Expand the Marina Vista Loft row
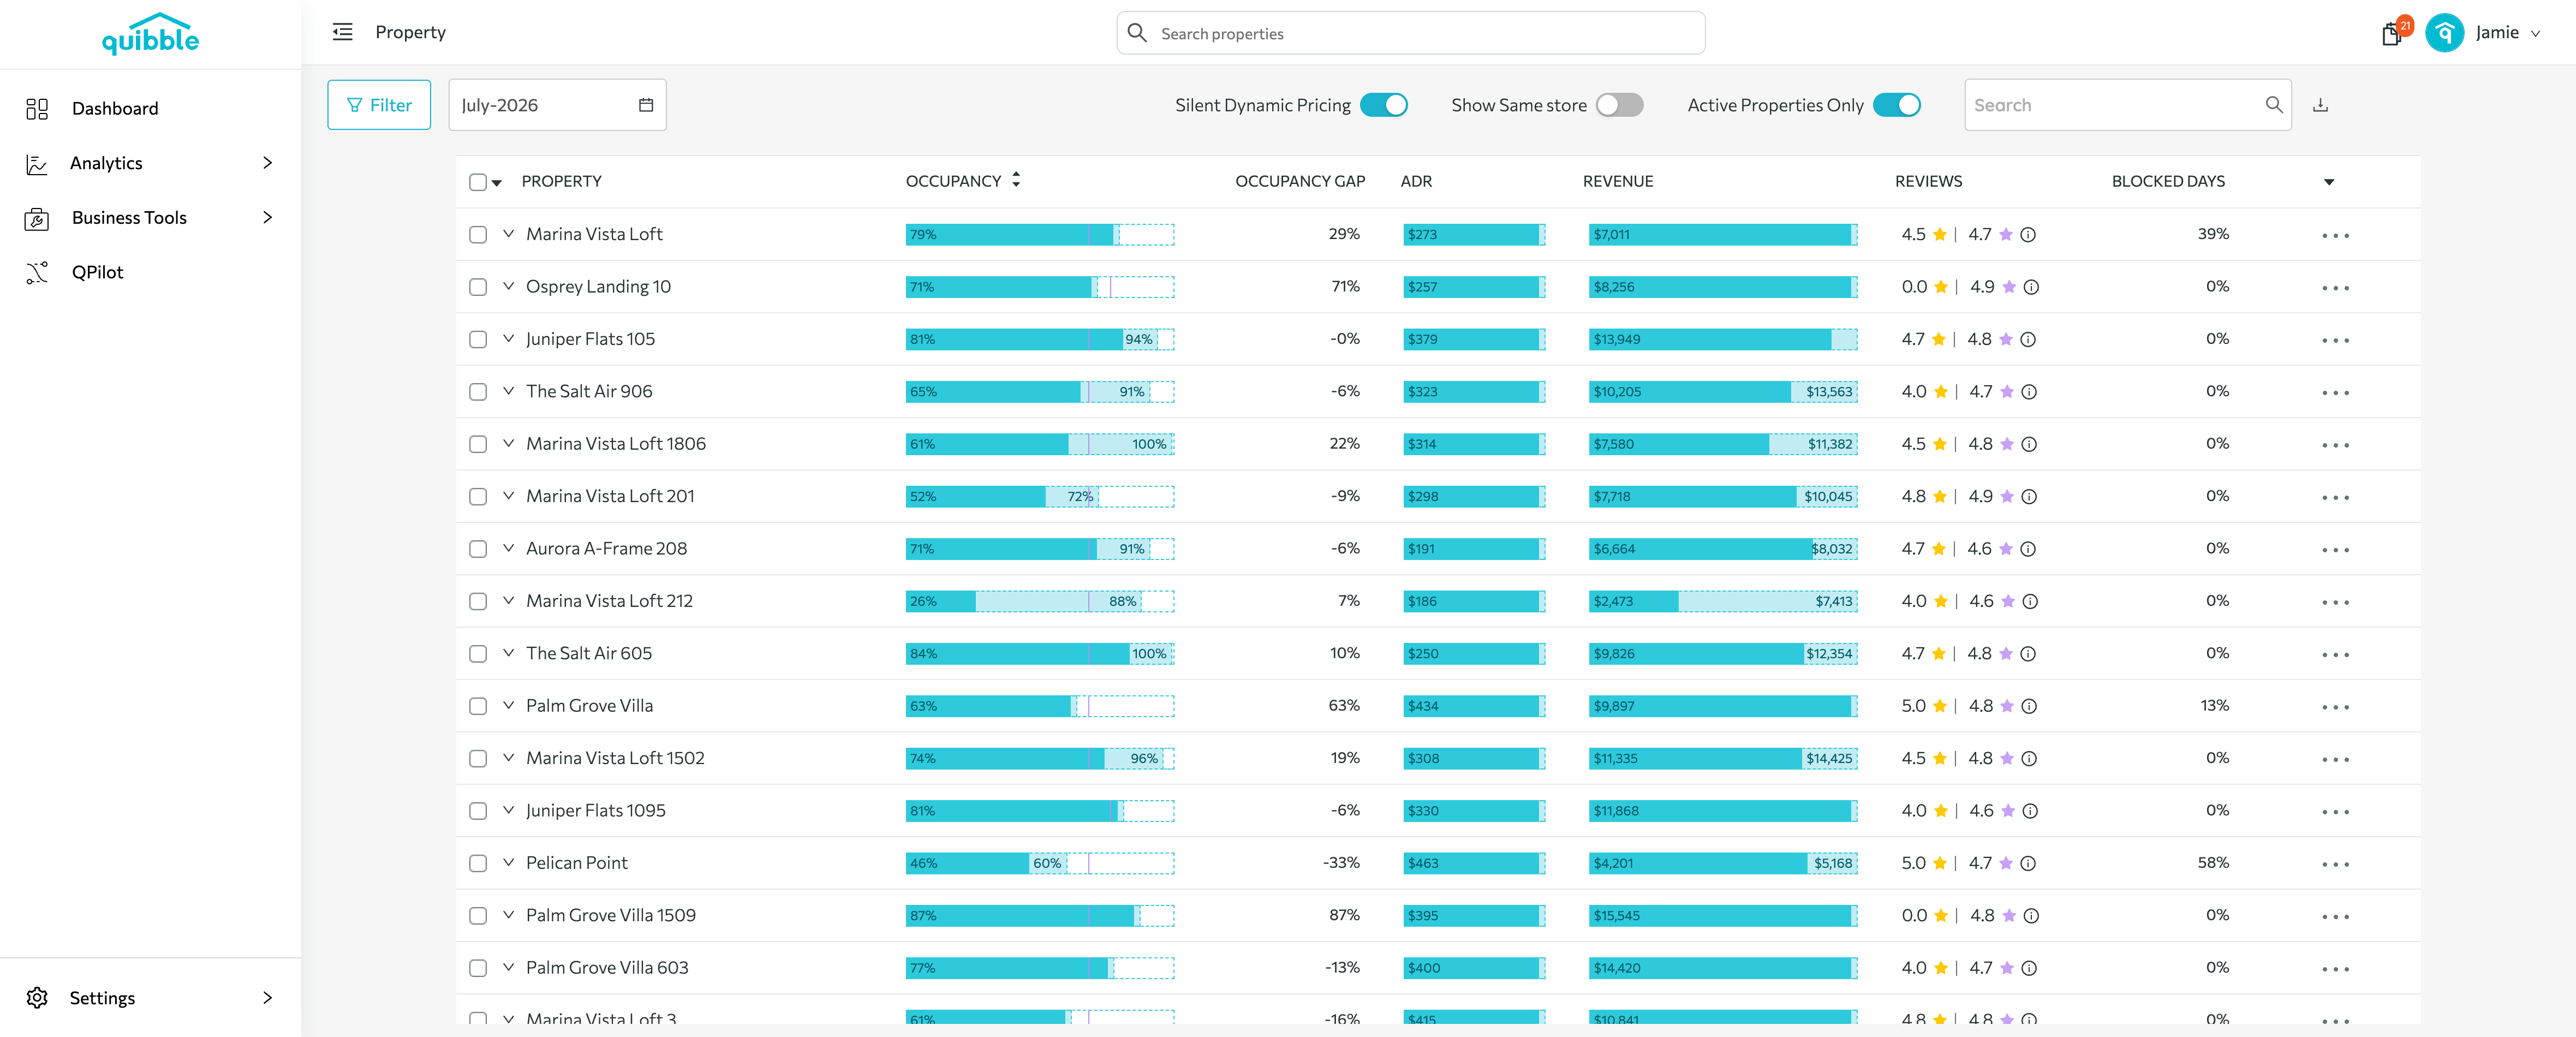This screenshot has height=1037, width=2576. [x=508, y=234]
